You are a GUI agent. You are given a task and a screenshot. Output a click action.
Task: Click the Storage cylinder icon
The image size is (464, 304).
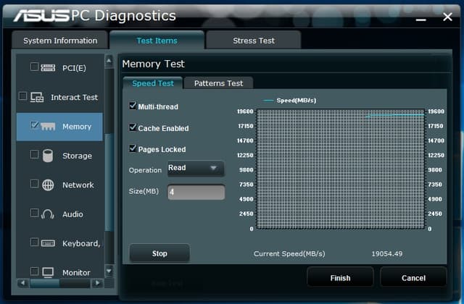point(48,156)
